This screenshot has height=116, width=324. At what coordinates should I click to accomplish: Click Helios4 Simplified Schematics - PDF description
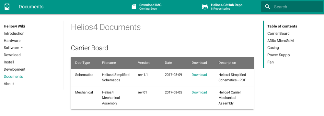pos(232,78)
